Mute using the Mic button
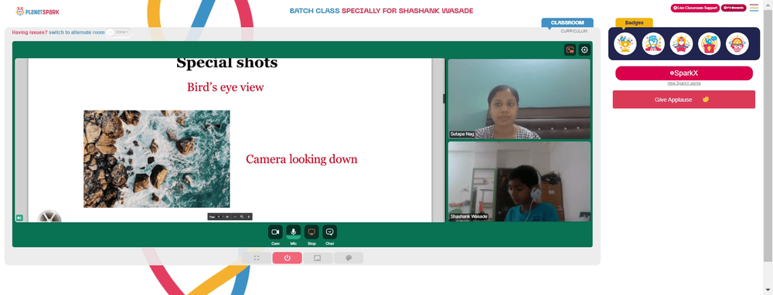This screenshot has width=773, height=295. tap(293, 232)
